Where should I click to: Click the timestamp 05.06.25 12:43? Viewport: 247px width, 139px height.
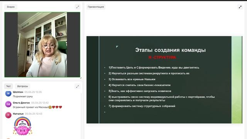pos(34,114)
